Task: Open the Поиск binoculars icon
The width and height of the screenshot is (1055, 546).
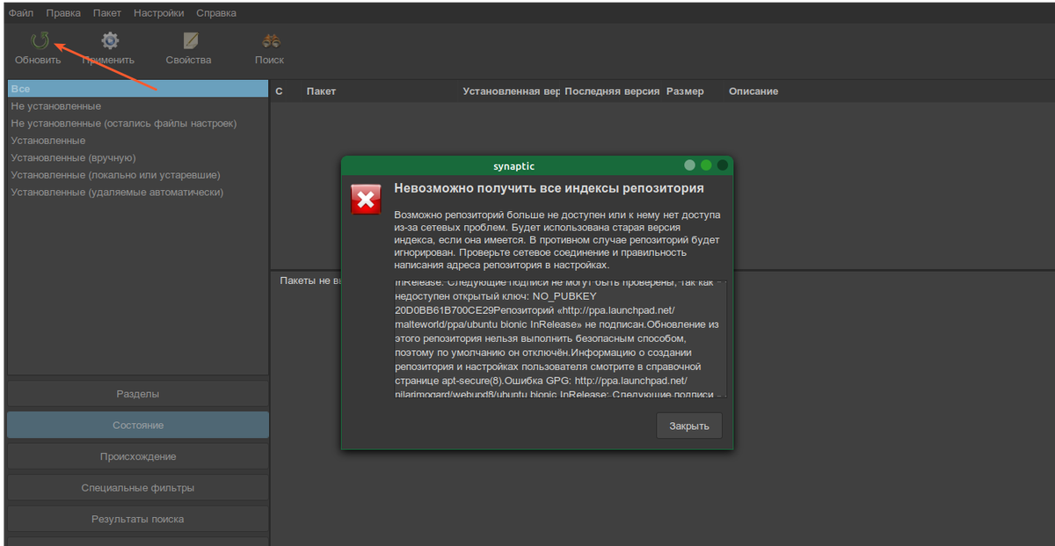Action: tap(271, 40)
